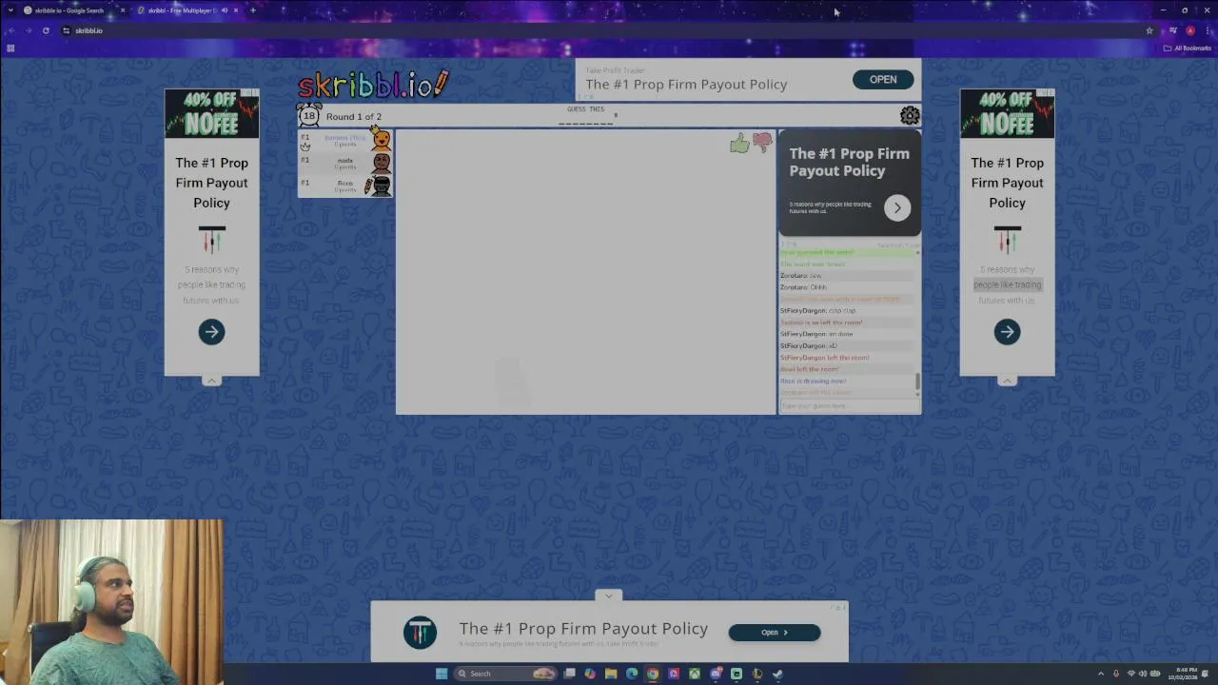The width and height of the screenshot is (1218, 685).
Task: Click the taskbar Search box
Action: coord(504,674)
